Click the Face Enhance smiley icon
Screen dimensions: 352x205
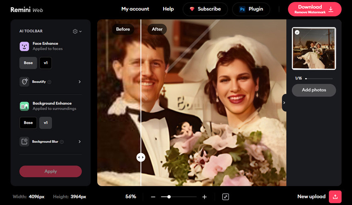point(24,46)
